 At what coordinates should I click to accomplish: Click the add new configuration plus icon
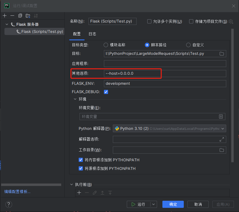(4, 16)
